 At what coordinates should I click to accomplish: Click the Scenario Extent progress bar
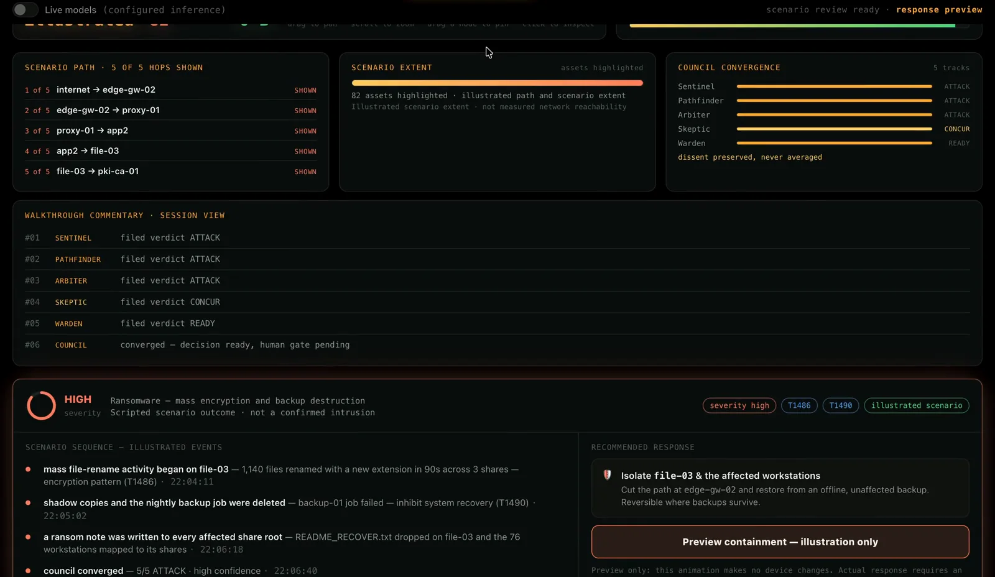tap(497, 83)
